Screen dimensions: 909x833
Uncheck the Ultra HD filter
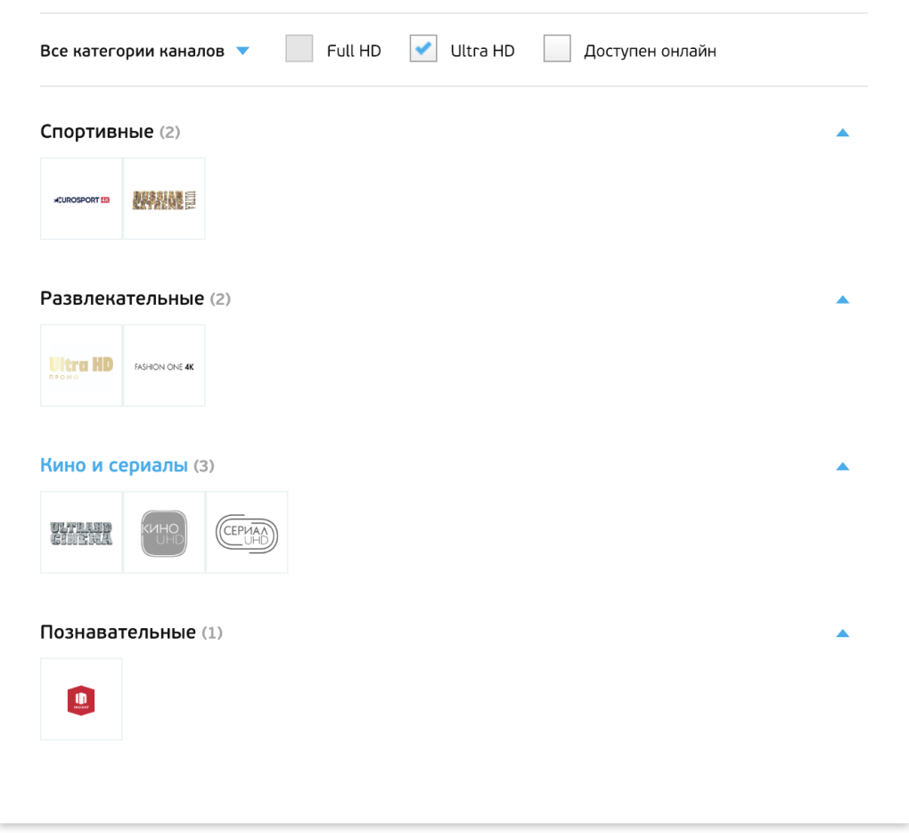pyautogui.click(x=423, y=48)
